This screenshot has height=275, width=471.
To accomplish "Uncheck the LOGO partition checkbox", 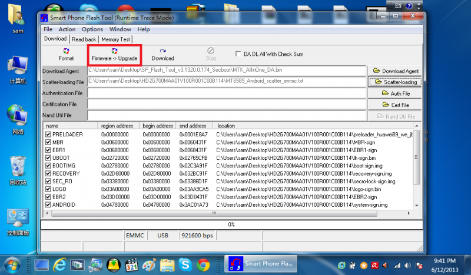I will tap(48, 189).
